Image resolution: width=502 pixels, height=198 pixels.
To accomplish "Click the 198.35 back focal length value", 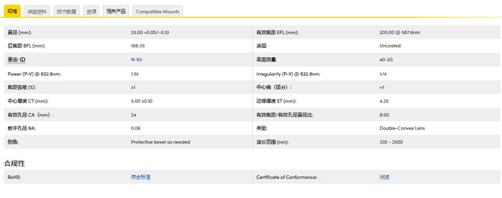I will click(138, 46).
